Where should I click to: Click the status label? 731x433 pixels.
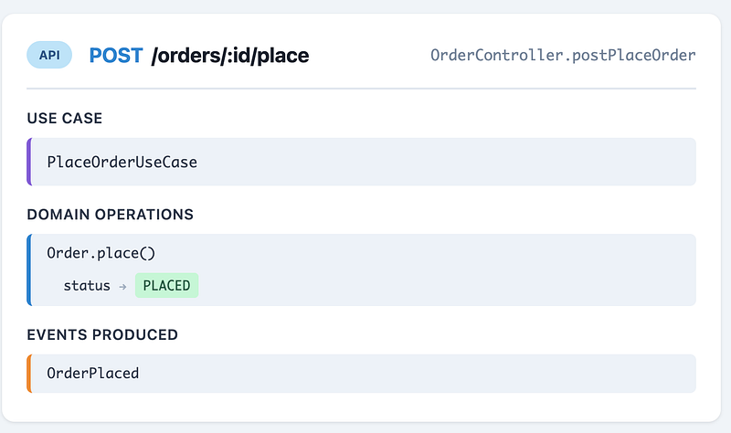point(87,285)
